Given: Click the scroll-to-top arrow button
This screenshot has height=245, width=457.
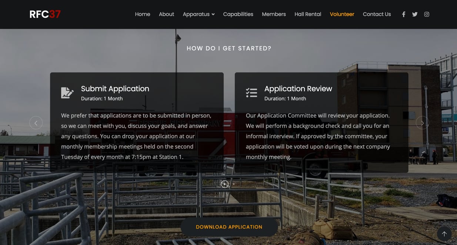Looking at the screenshot, I should (x=444, y=234).
